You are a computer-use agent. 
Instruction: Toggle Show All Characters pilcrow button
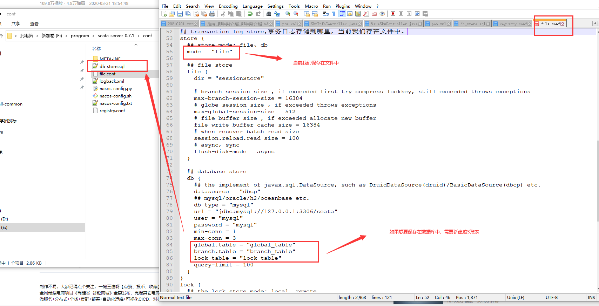[334, 14]
